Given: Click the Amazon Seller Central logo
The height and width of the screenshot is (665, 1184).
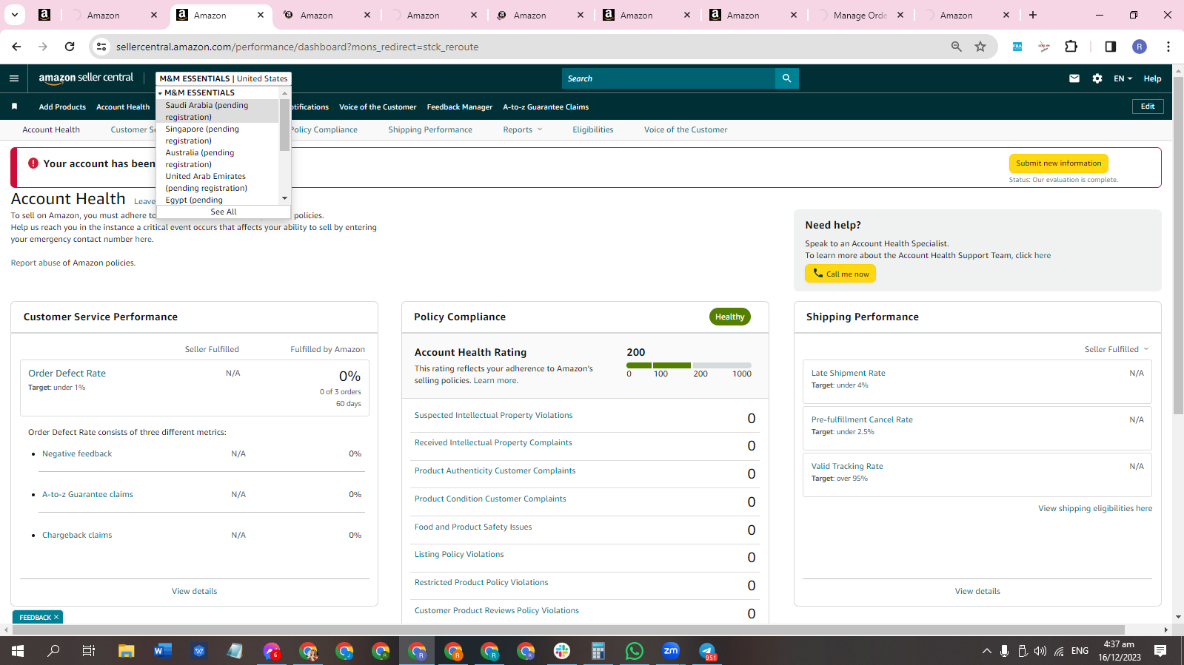Looking at the screenshot, I should (x=86, y=78).
